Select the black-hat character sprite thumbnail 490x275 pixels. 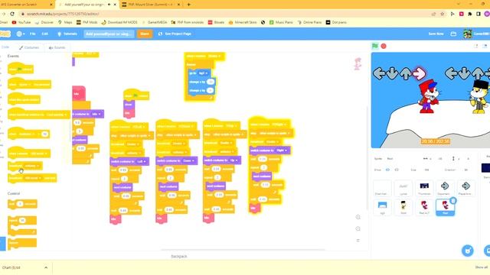[403, 207]
